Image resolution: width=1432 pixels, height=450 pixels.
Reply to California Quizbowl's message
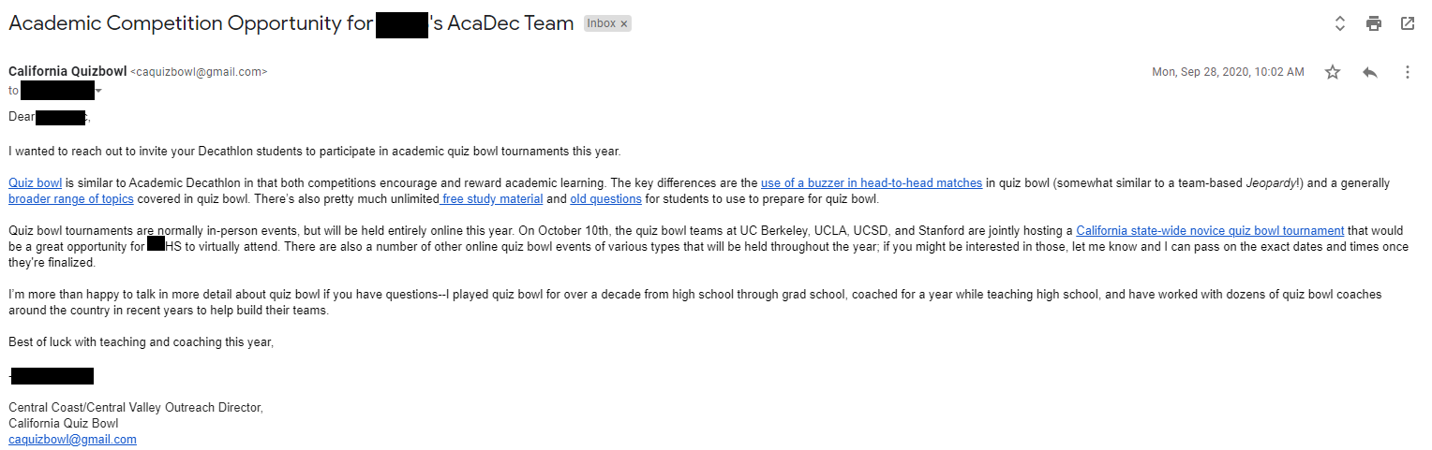pyautogui.click(x=1370, y=72)
